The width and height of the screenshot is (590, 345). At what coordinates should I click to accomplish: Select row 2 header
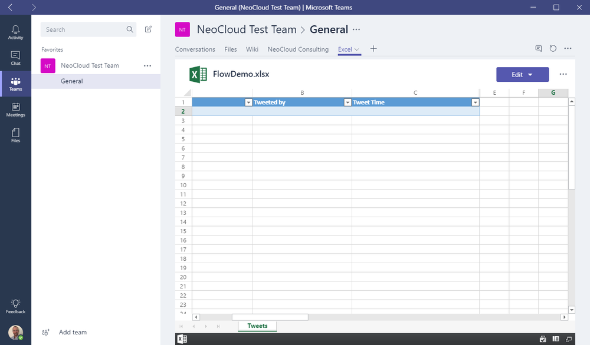click(x=183, y=111)
